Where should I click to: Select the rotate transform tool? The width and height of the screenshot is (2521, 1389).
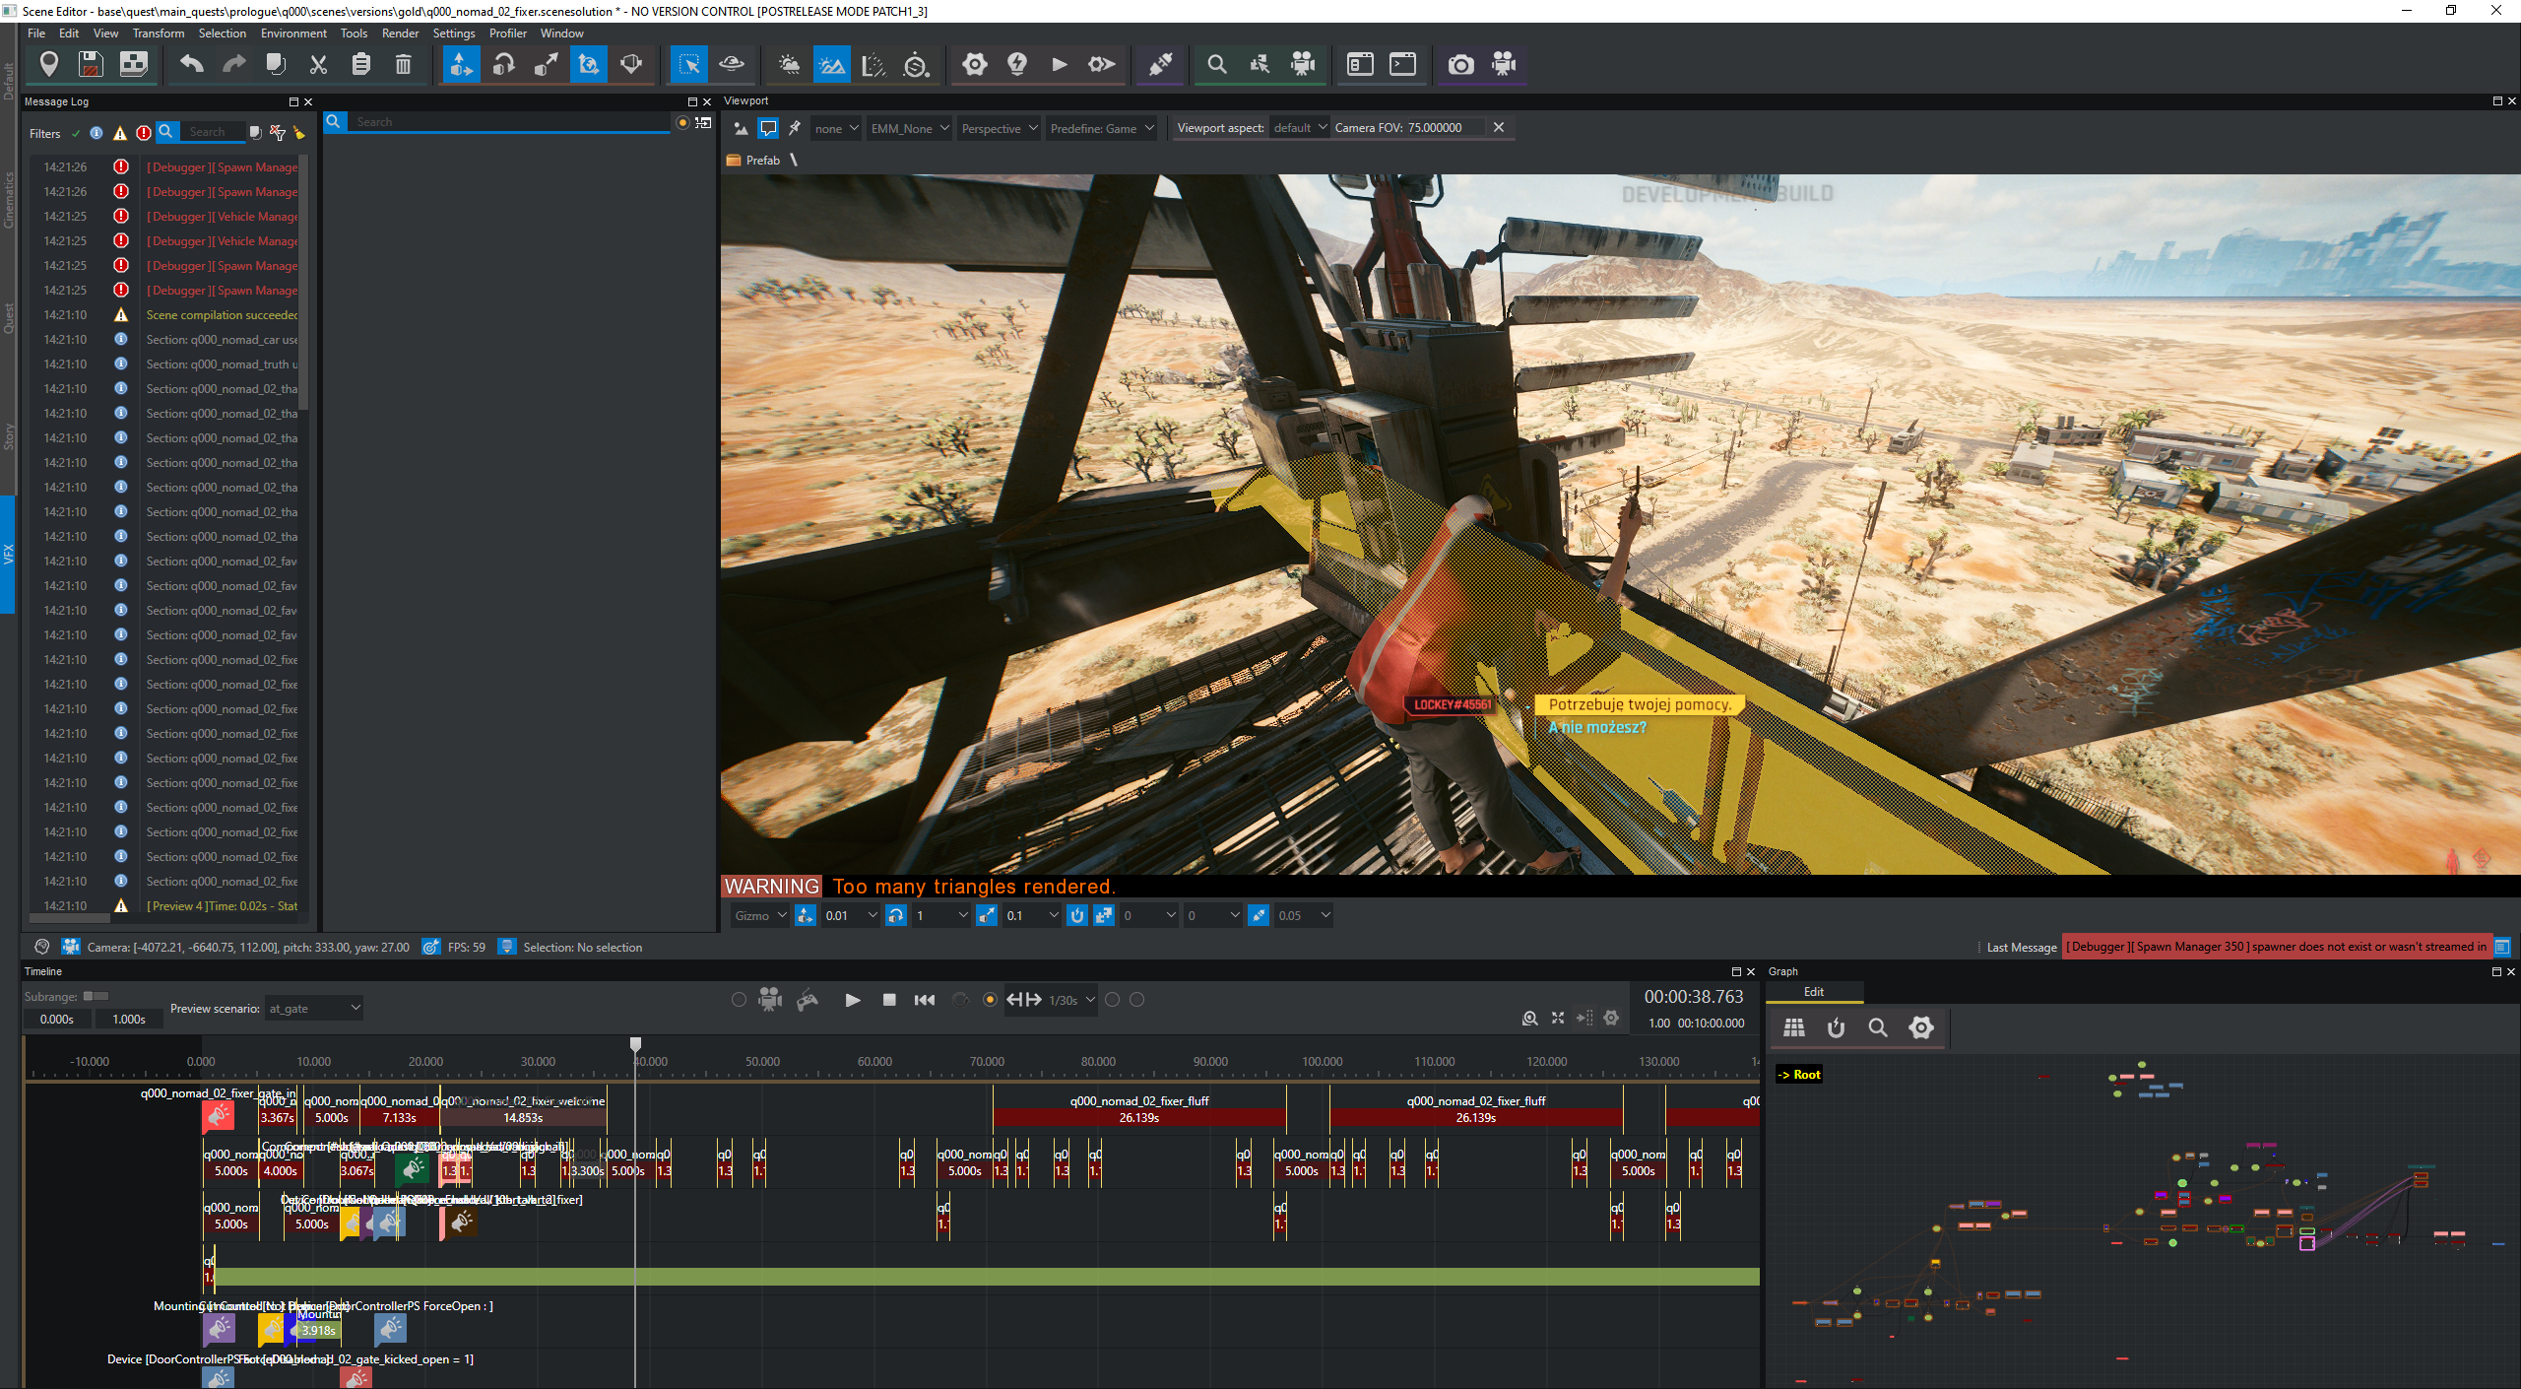point(503,65)
